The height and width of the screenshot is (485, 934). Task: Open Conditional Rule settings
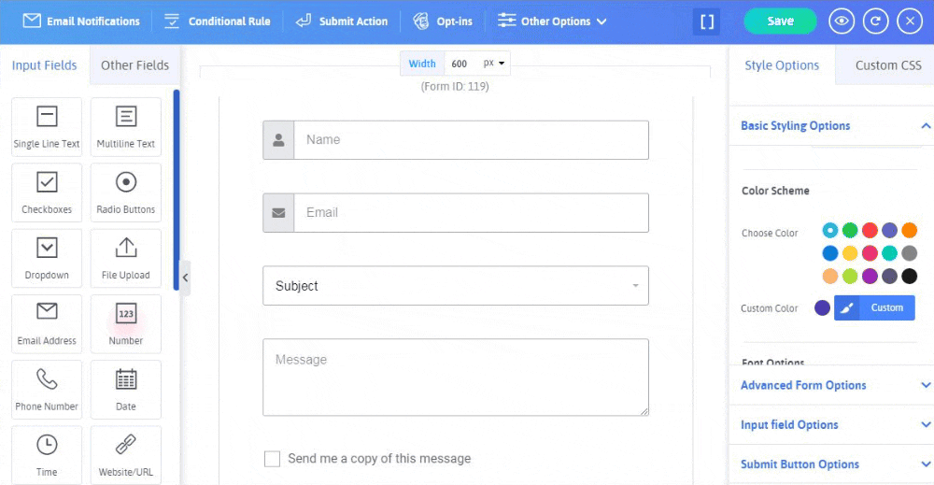click(x=217, y=21)
